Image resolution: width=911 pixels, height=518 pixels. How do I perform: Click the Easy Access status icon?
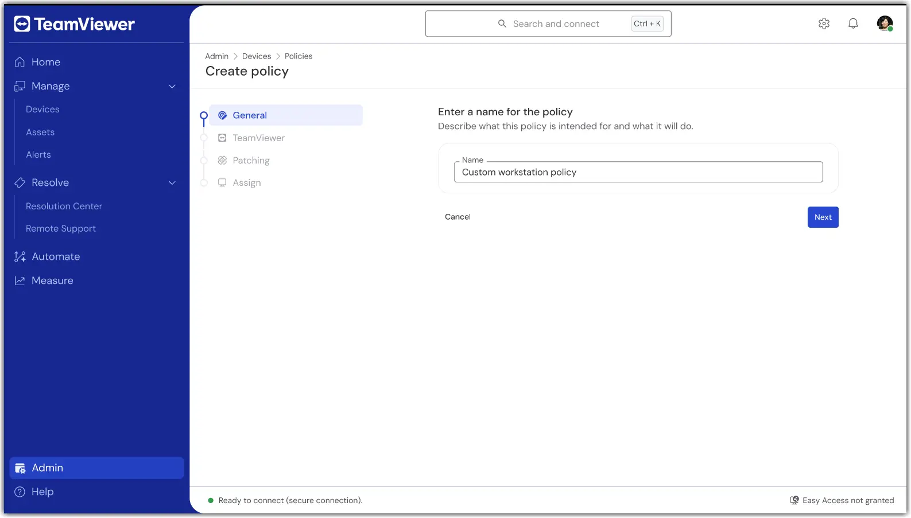(794, 500)
